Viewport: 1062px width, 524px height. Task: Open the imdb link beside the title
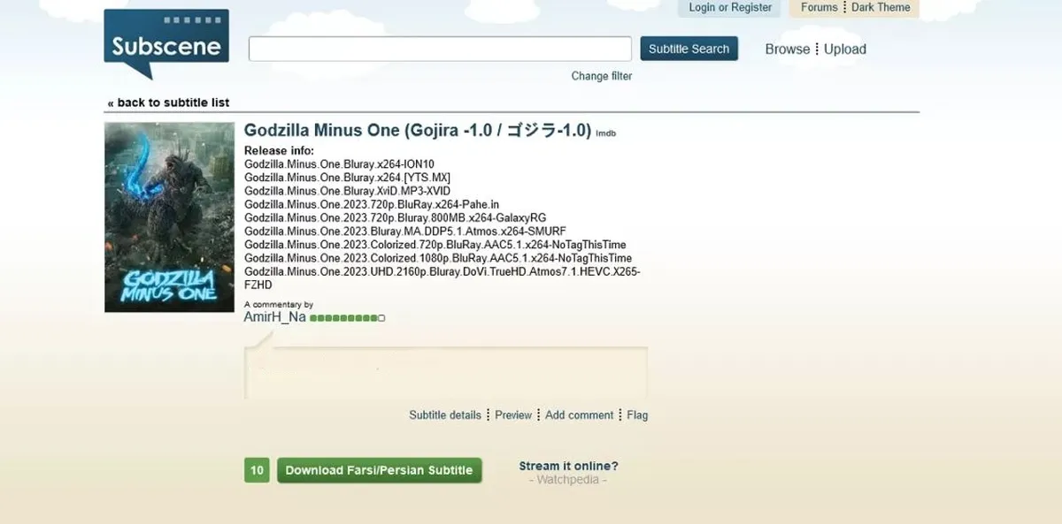tap(605, 133)
